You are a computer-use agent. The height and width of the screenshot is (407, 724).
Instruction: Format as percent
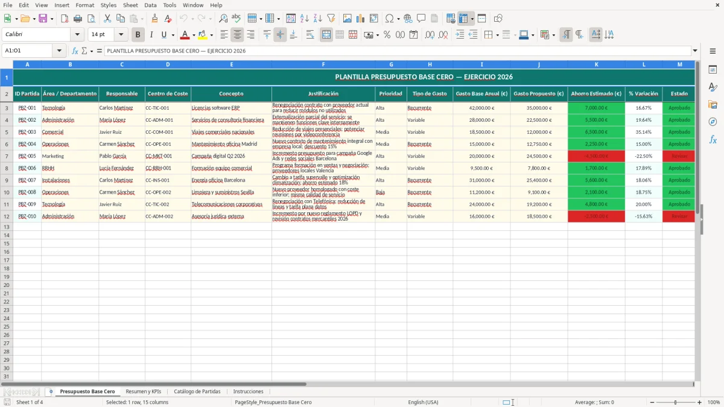coord(387,35)
